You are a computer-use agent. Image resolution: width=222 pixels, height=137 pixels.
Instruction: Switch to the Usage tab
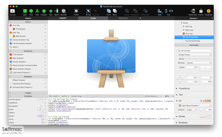[93, 18]
